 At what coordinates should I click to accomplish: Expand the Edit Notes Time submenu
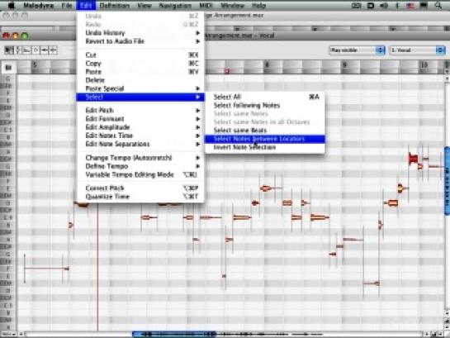click(x=140, y=136)
